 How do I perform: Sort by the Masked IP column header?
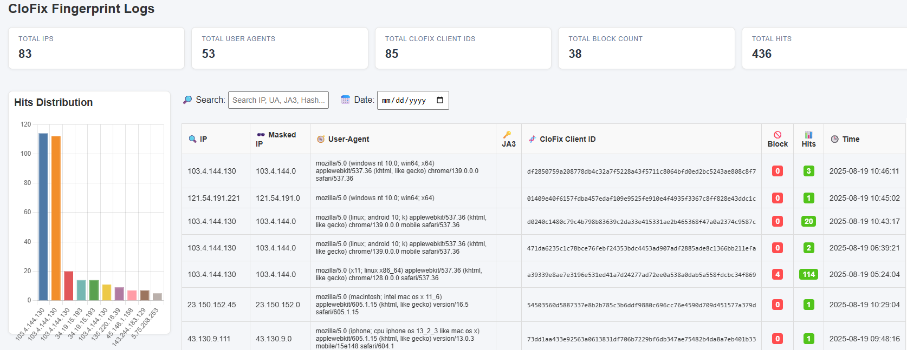[280, 139]
